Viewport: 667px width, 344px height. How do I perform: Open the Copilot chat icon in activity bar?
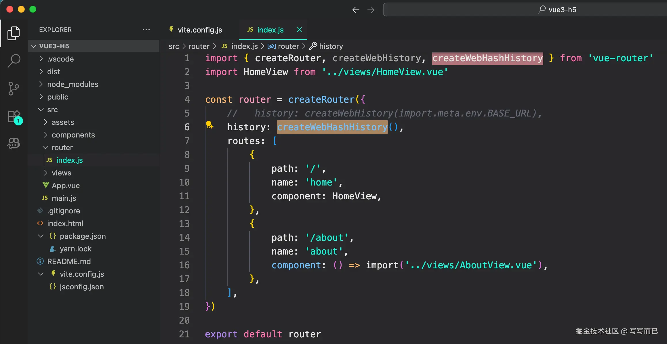[x=14, y=143]
